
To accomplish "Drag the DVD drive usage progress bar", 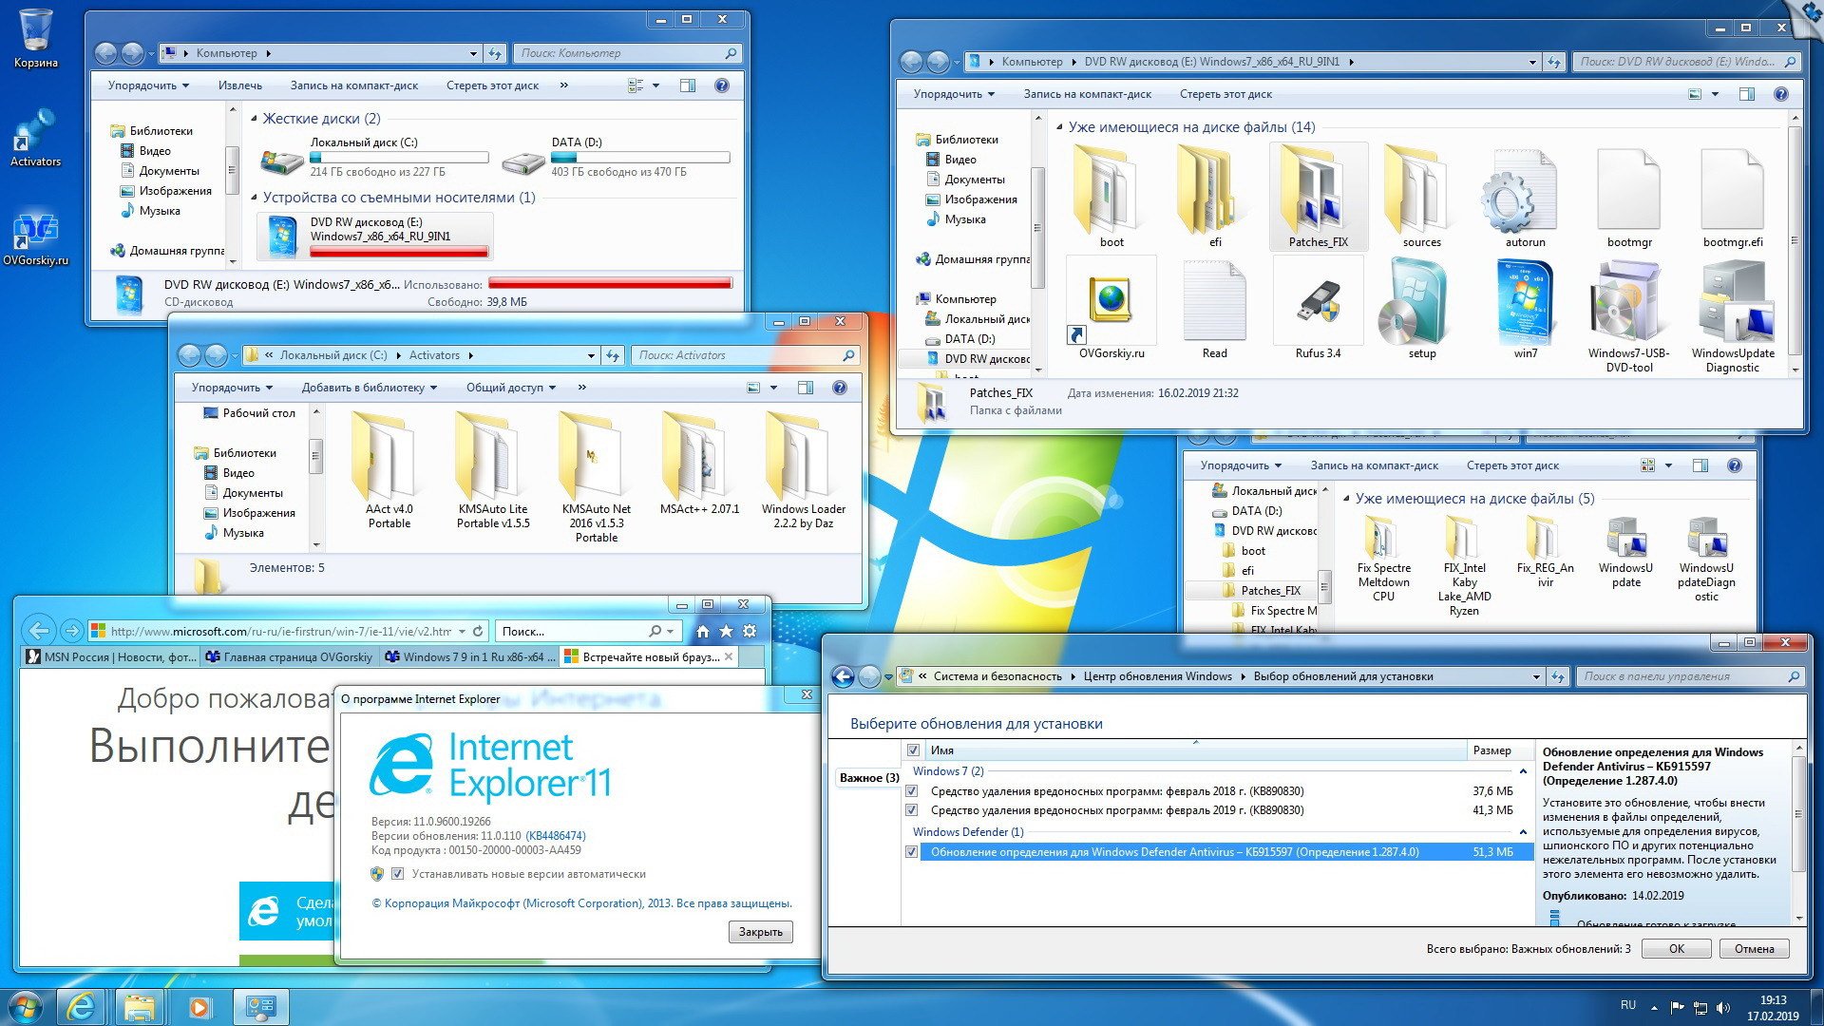I will coord(562,282).
